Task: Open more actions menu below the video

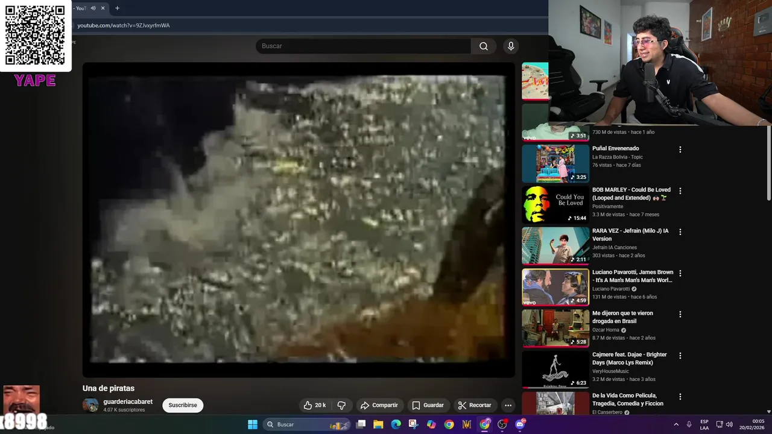Action: (x=508, y=405)
